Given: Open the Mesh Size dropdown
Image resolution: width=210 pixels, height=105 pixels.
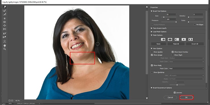Looking at the screenshot, I should pos(186,58).
